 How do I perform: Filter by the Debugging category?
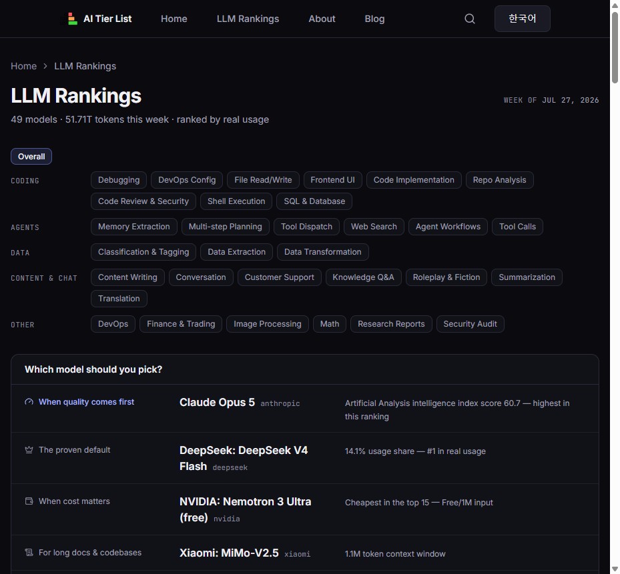[x=119, y=180]
